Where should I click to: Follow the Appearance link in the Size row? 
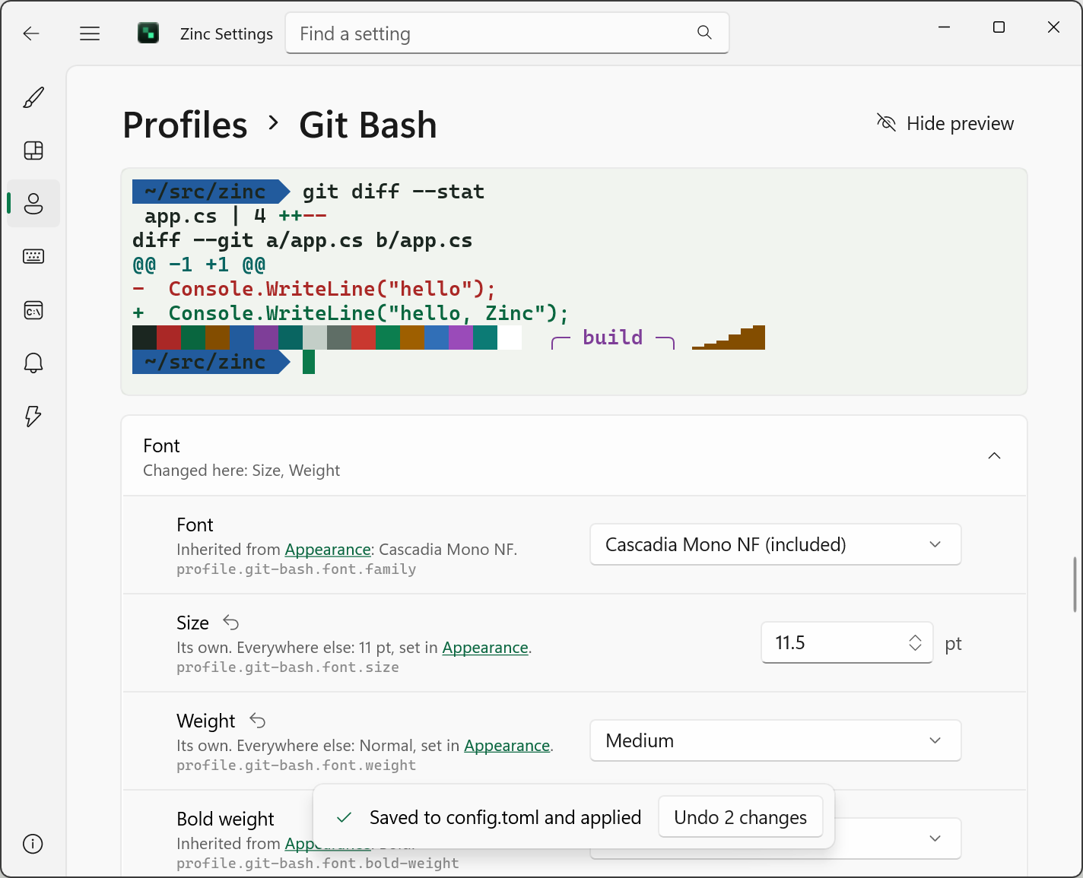click(485, 648)
